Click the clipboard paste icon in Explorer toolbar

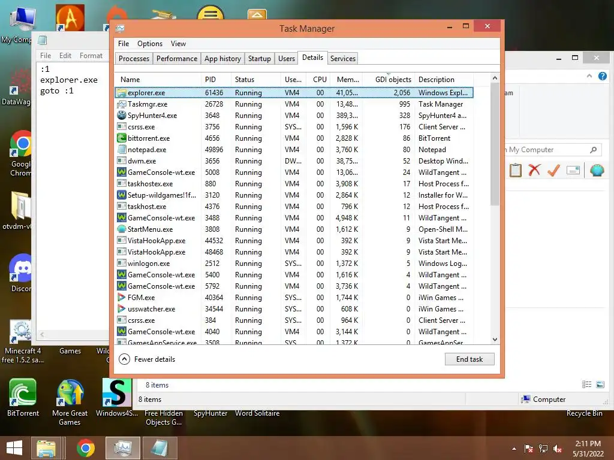coord(515,170)
